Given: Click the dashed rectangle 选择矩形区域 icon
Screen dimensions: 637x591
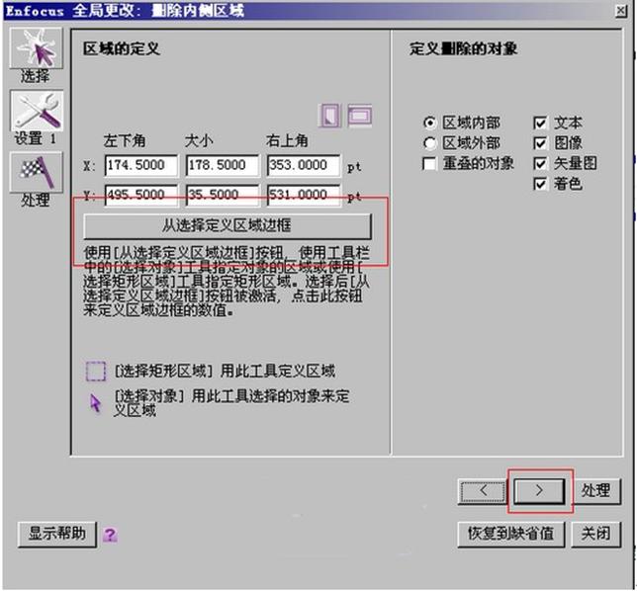Looking at the screenshot, I should [x=96, y=371].
